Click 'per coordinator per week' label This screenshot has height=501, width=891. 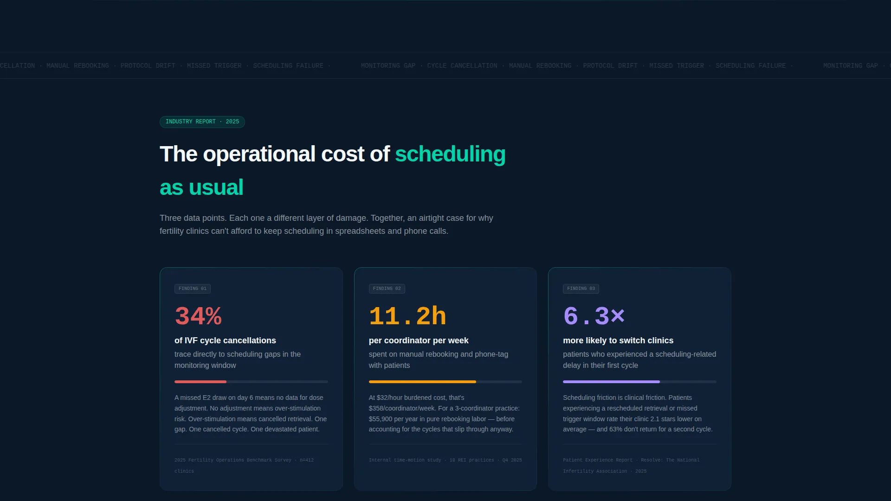[419, 340]
